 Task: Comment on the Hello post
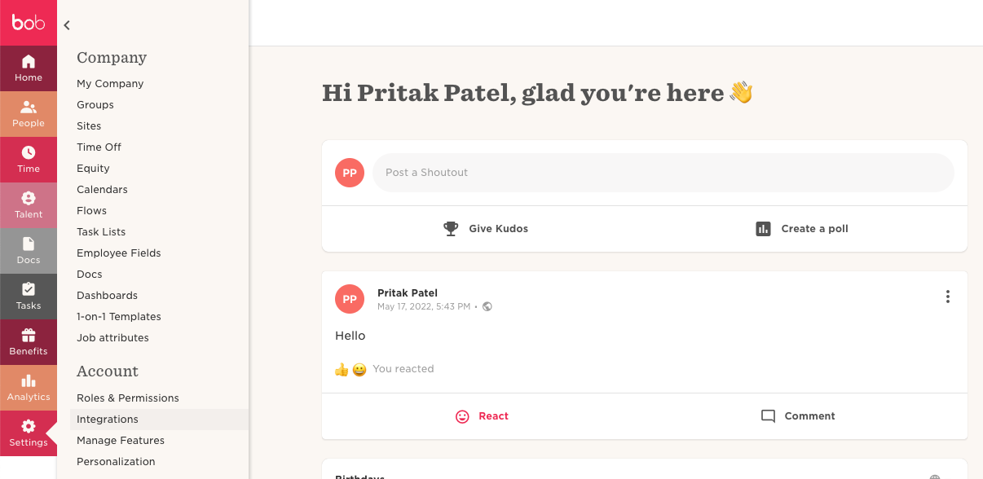[x=798, y=416]
